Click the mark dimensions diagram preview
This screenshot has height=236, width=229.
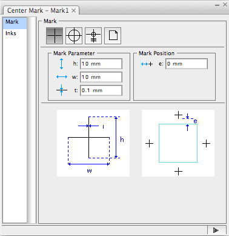[93, 143]
